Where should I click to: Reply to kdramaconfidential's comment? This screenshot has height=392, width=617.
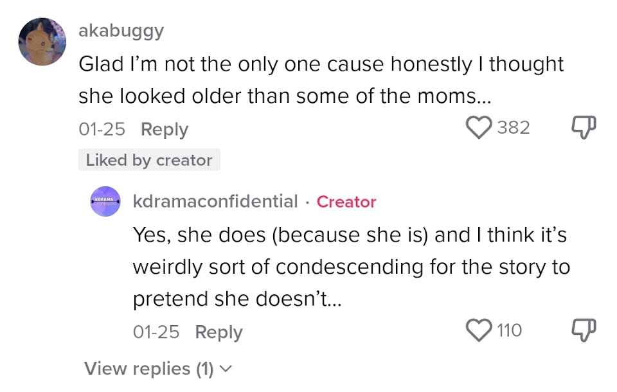(219, 332)
